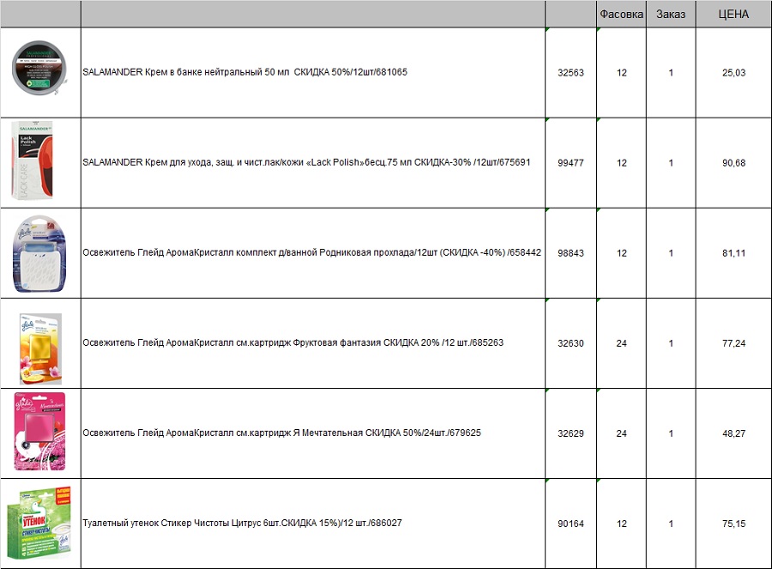This screenshot has width=772, height=569.
Task: Select the code cell 99477
Action: (x=570, y=162)
